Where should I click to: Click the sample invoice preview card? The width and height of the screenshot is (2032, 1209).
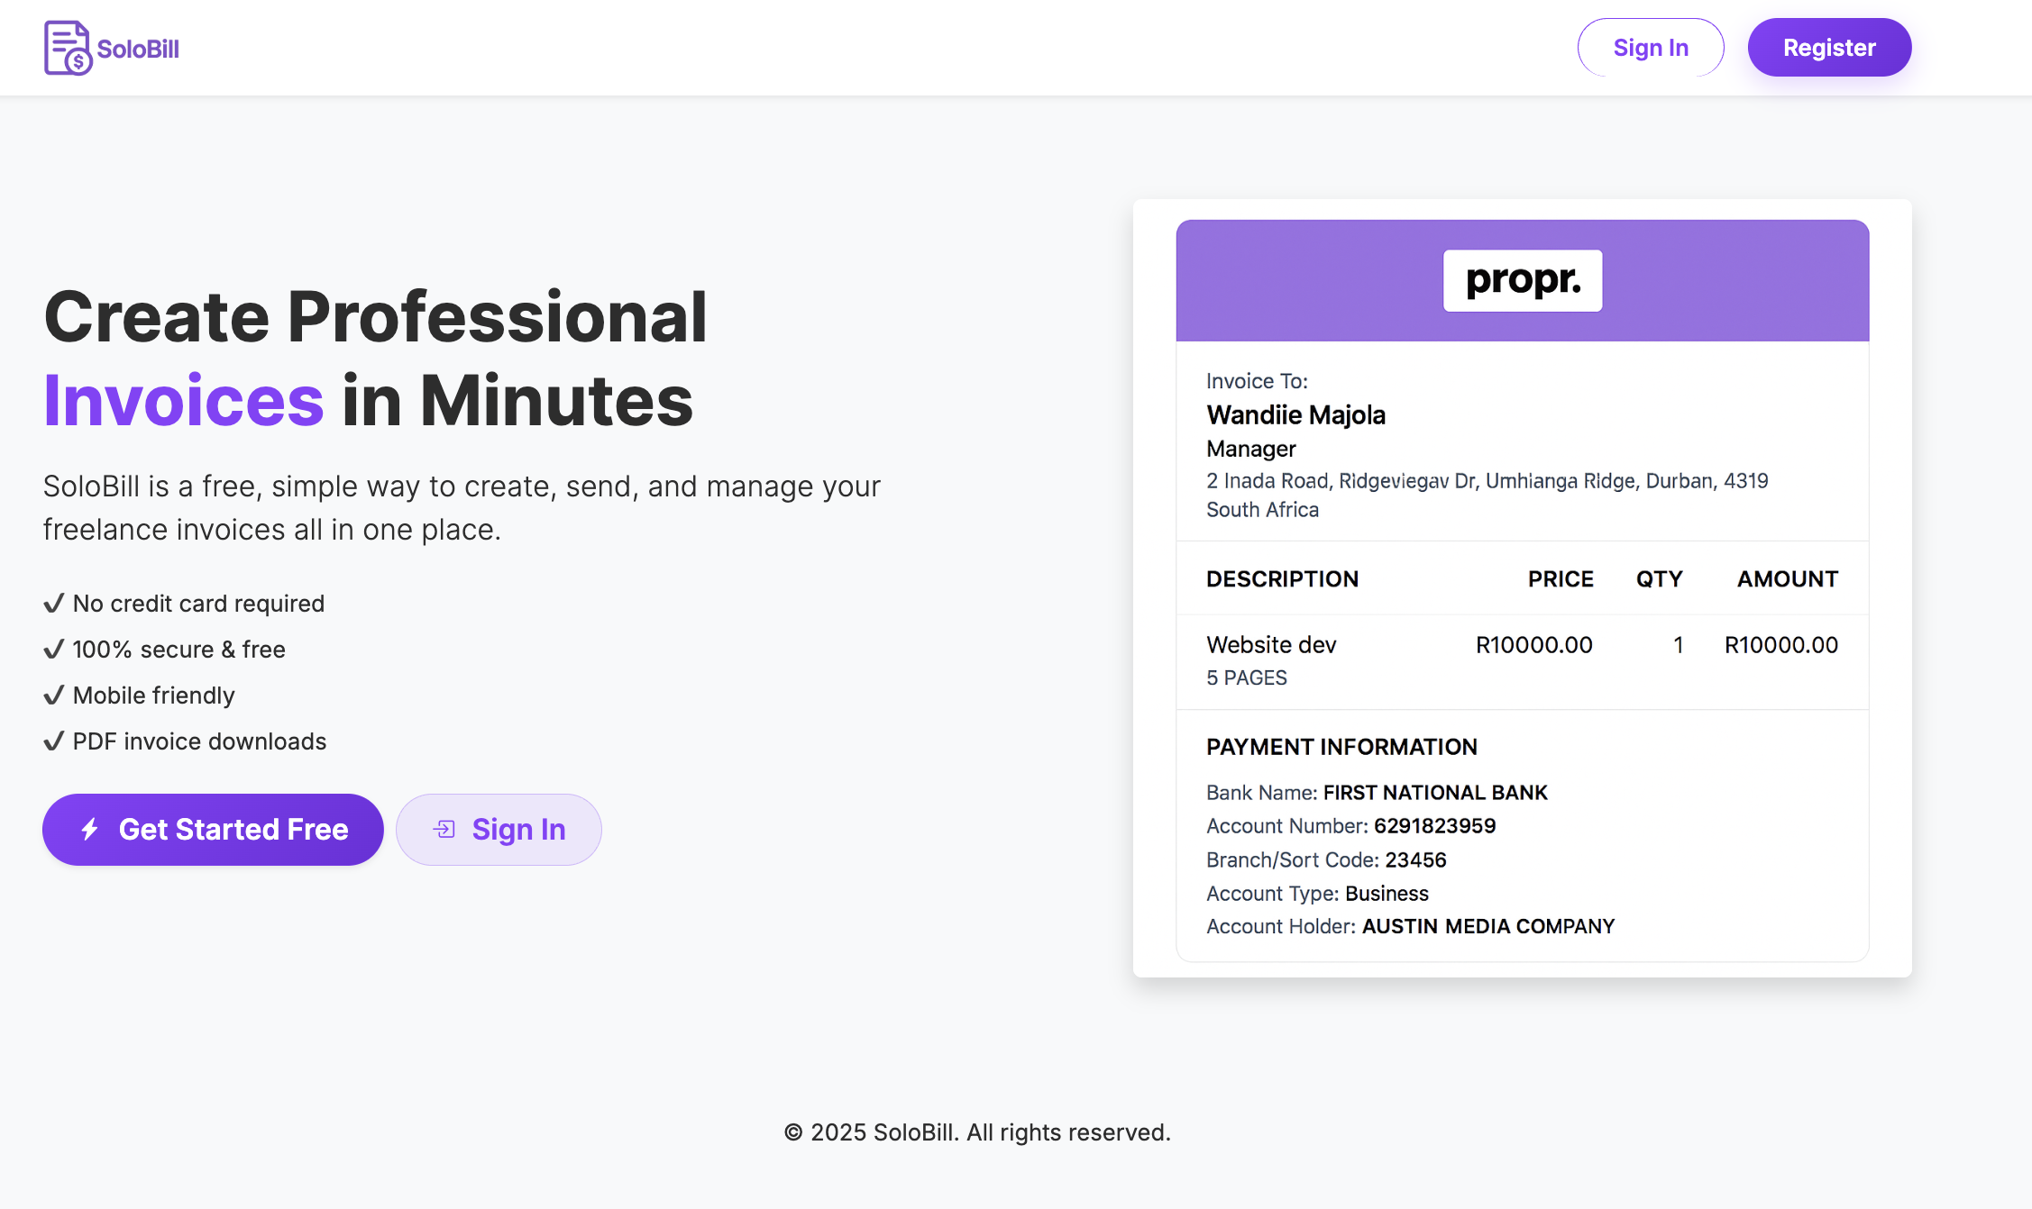click(1523, 588)
